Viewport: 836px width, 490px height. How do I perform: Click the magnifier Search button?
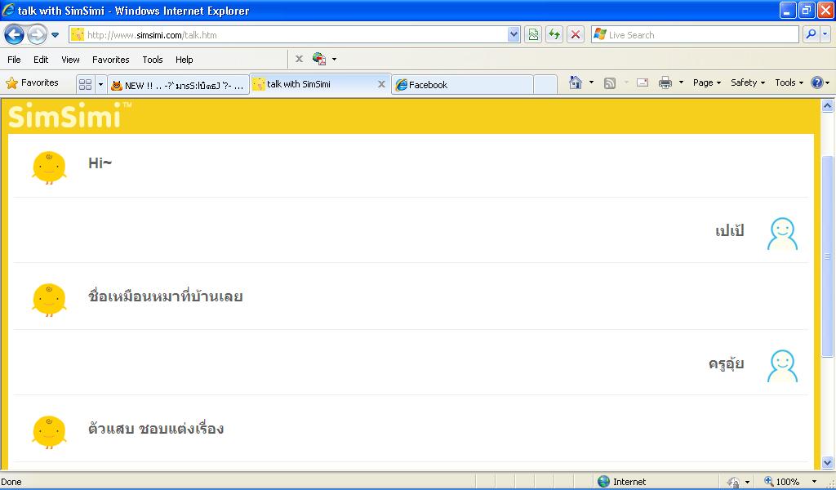click(811, 35)
